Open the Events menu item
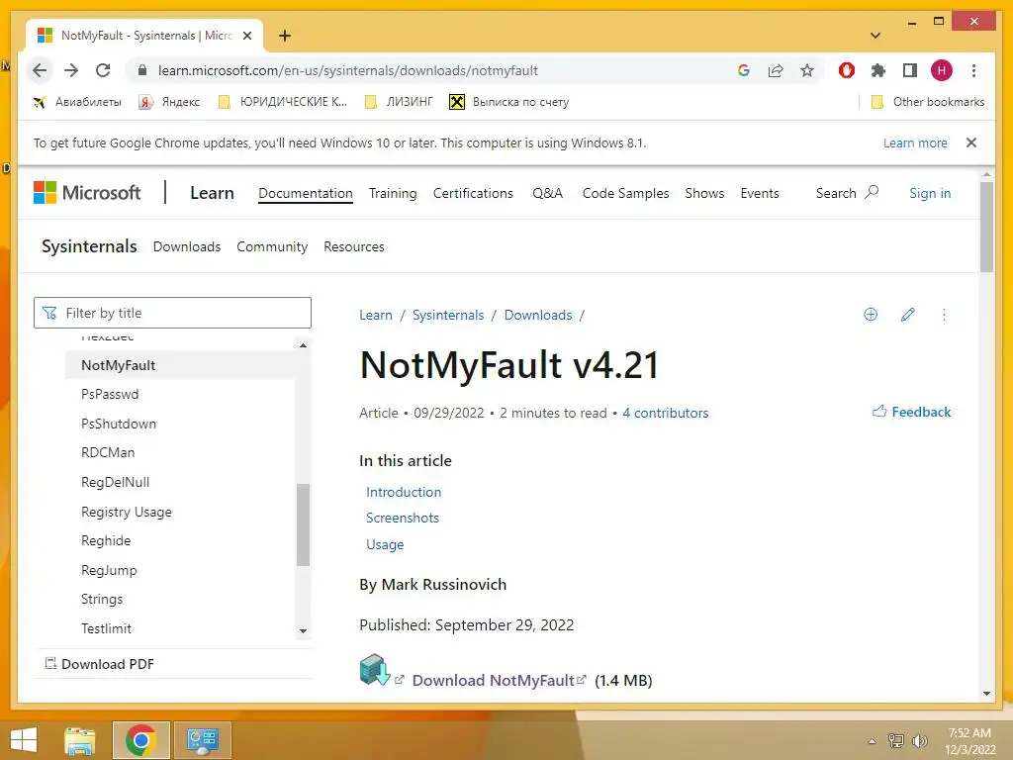Viewport: 1013px width, 760px height. coord(760,193)
